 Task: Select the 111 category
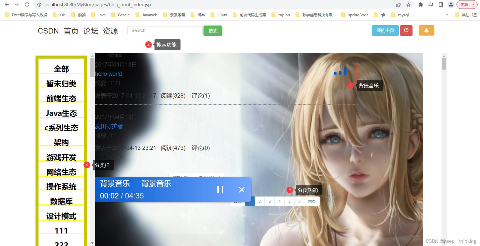tap(61, 230)
